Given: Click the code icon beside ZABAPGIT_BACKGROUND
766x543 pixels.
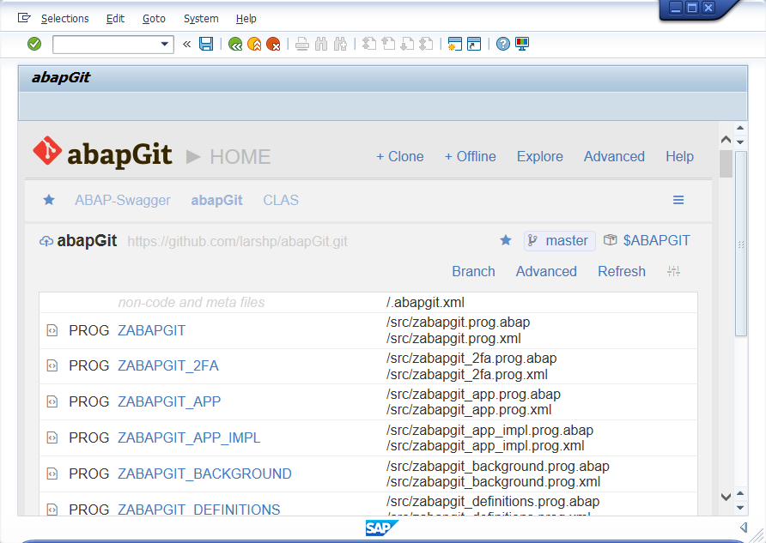Looking at the screenshot, I should 52,474.
